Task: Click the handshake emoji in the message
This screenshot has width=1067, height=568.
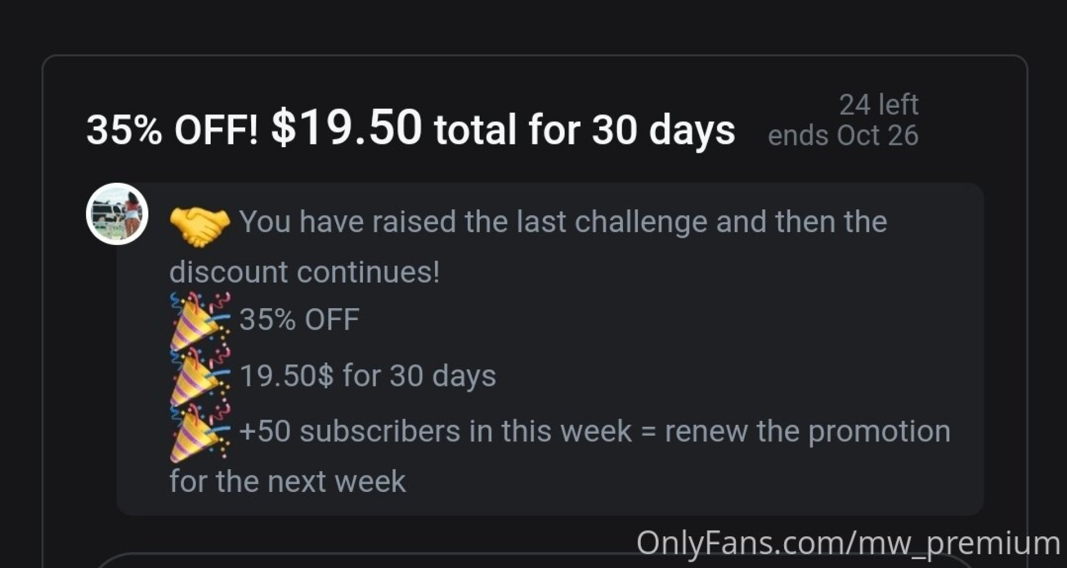Action: tap(200, 226)
